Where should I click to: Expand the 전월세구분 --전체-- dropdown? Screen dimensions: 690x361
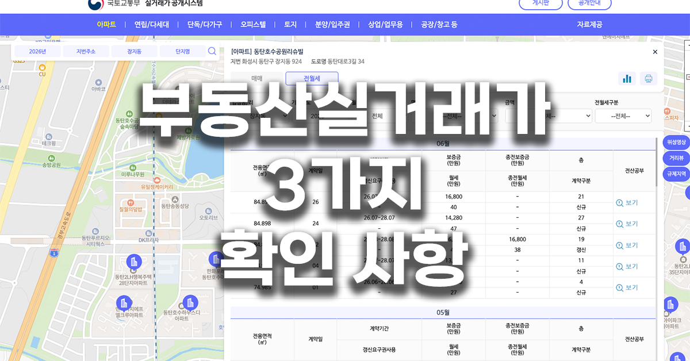pyautogui.click(x=623, y=116)
